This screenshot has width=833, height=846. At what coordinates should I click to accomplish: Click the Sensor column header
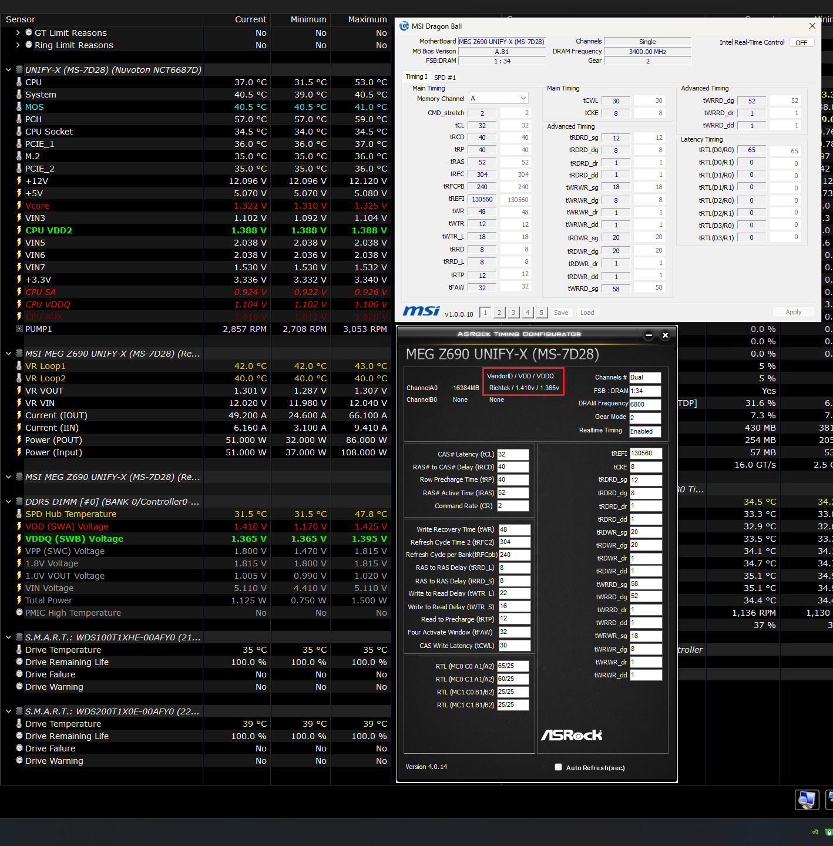(x=102, y=19)
